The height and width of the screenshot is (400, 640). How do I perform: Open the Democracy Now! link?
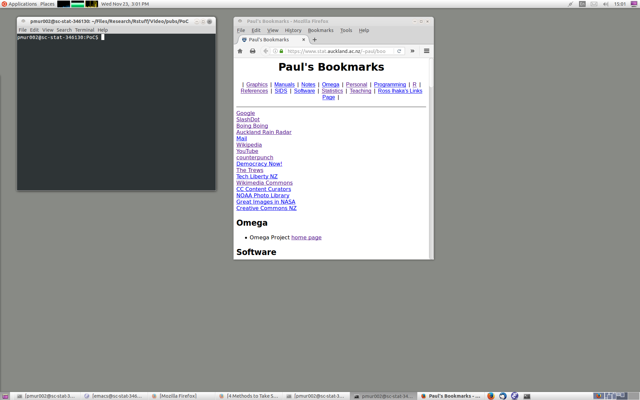tap(259, 164)
